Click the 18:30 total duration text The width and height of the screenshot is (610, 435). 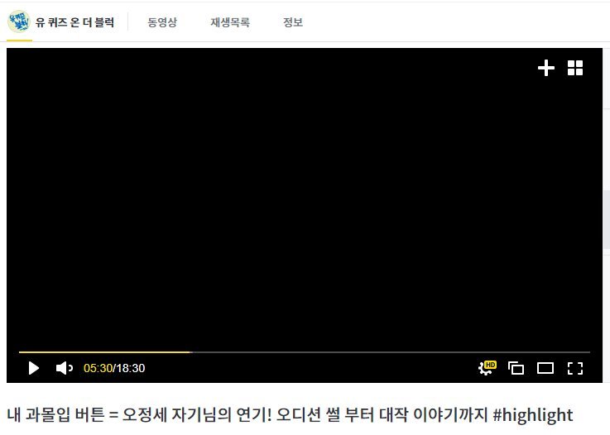(130, 368)
